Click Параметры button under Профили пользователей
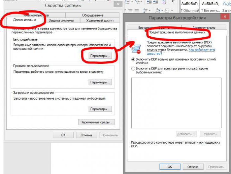 [100, 82]
